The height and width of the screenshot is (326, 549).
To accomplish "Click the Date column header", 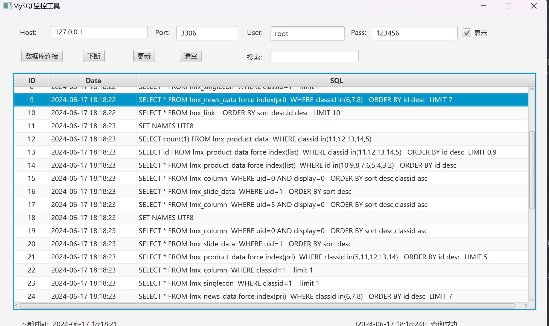I will (x=93, y=81).
